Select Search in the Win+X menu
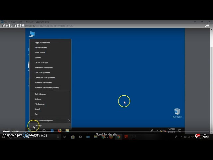Viewport: 213px width, 160px height. pos(50,109)
